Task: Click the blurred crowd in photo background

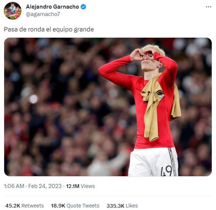Action: coord(55,110)
